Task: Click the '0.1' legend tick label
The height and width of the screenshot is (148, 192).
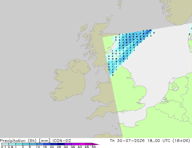Action: pyautogui.click(x=3, y=147)
